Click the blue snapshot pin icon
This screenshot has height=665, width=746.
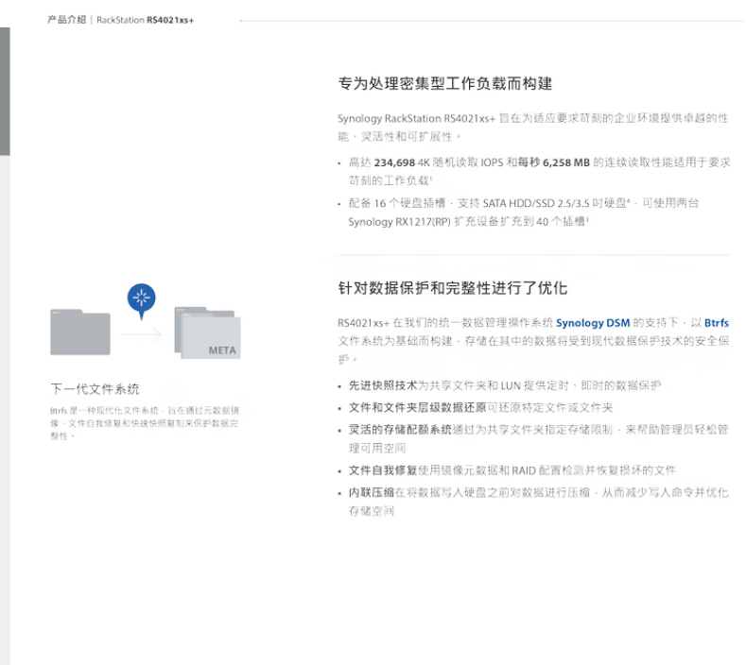pyautogui.click(x=141, y=301)
